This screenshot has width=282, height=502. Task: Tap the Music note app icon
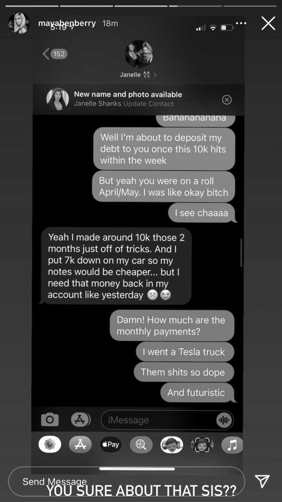coord(232,445)
